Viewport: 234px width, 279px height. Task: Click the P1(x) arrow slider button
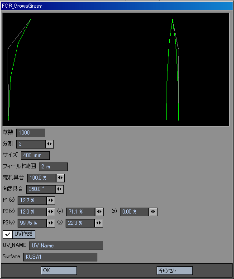[51, 200]
